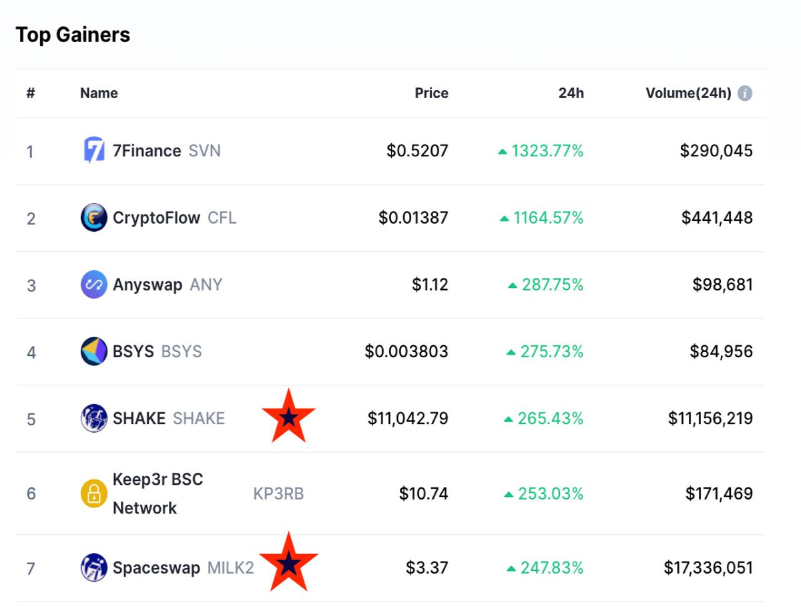801x607 pixels.
Task: Click the Volume(24h) info icon
Action: [745, 93]
